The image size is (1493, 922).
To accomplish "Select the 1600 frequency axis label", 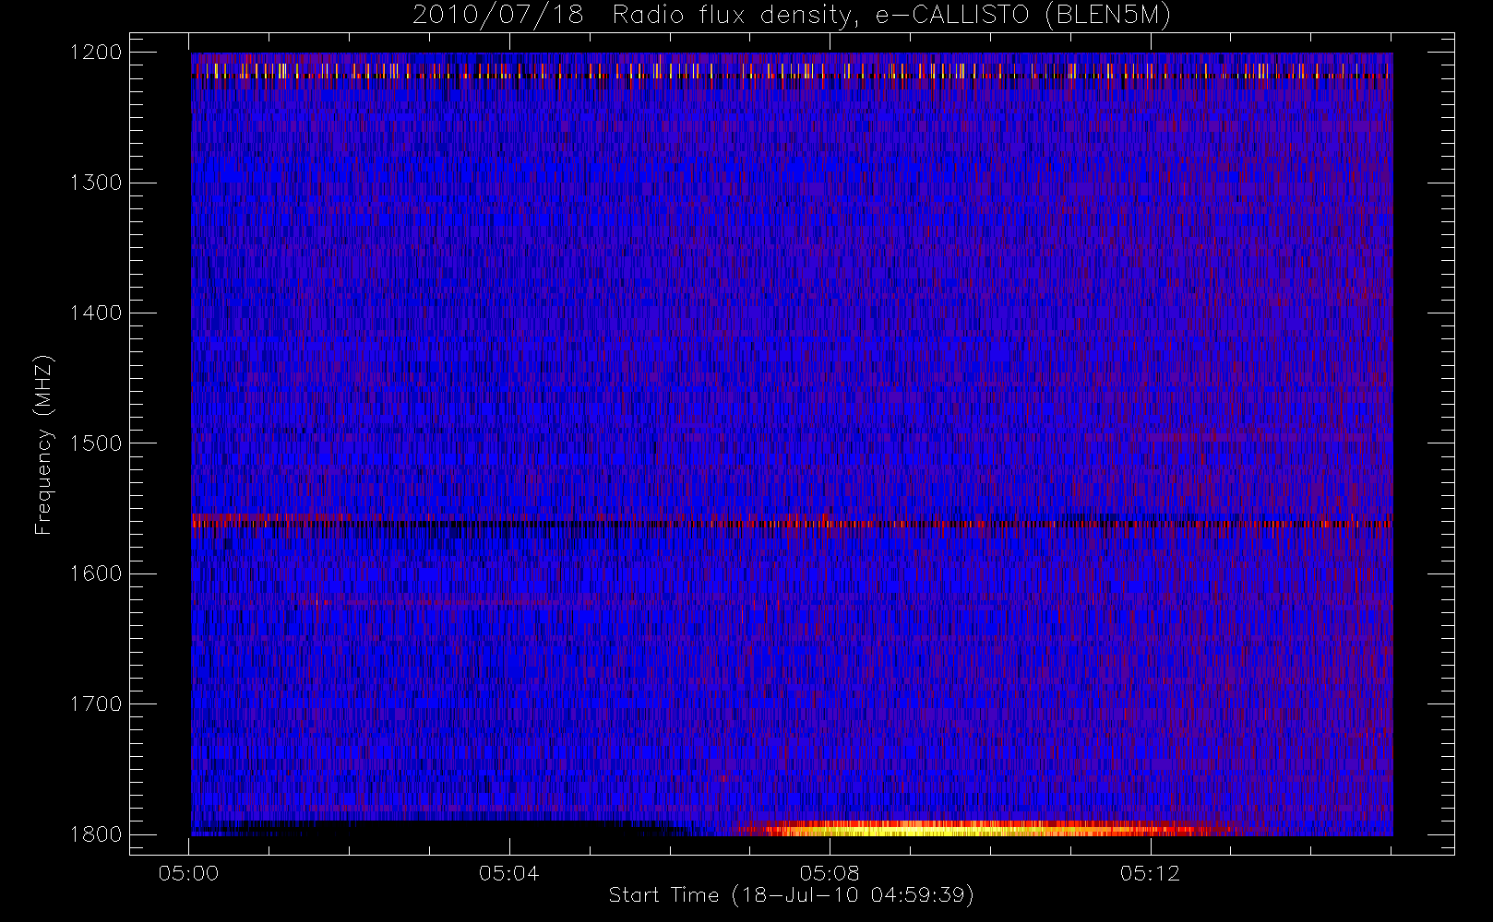I will click(x=96, y=573).
